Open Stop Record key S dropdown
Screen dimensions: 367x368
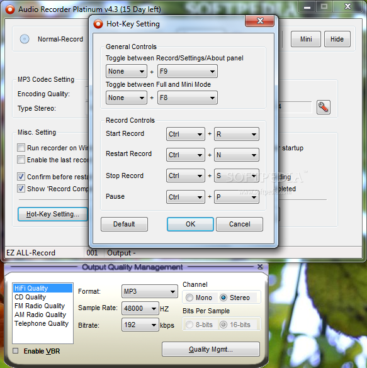(x=237, y=176)
